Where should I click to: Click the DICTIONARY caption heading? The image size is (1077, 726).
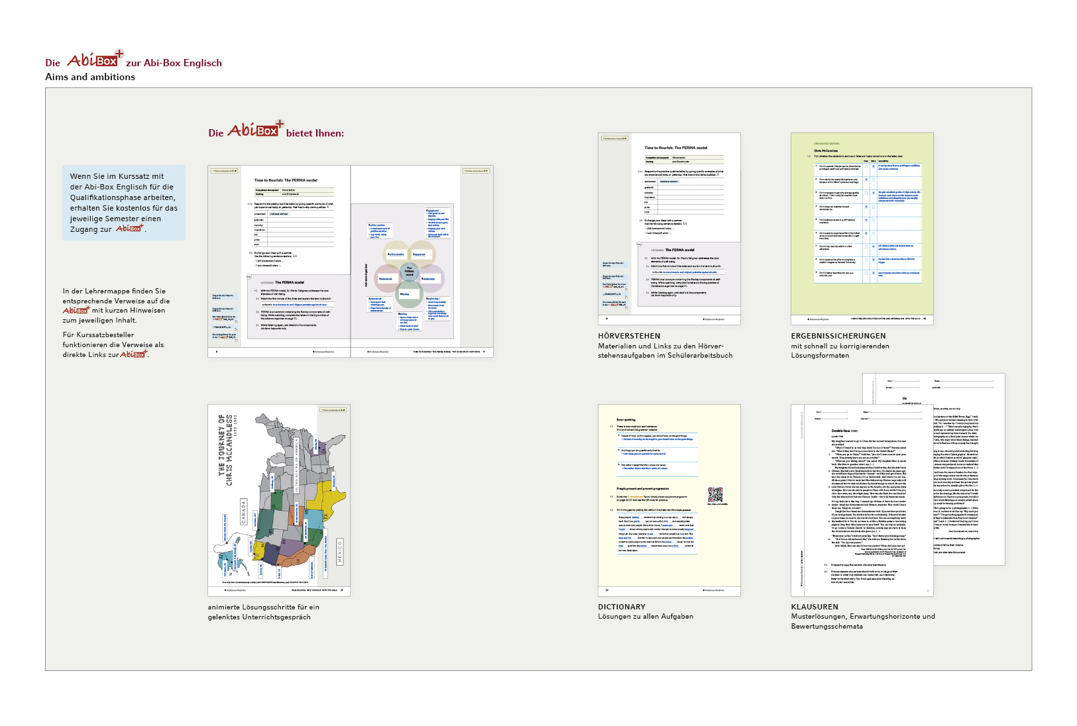click(x=621, y=607)
